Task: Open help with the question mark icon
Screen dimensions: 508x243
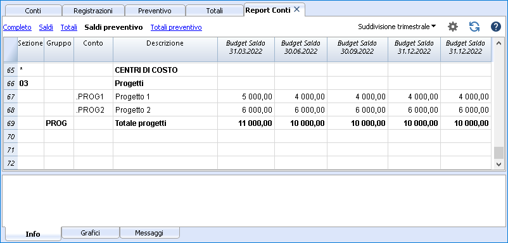Action: (496, 27)
